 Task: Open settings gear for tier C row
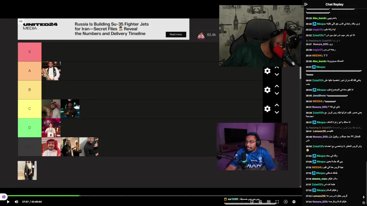point(267,109)
